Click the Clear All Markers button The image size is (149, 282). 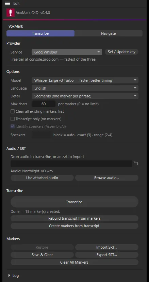point(74,262)
